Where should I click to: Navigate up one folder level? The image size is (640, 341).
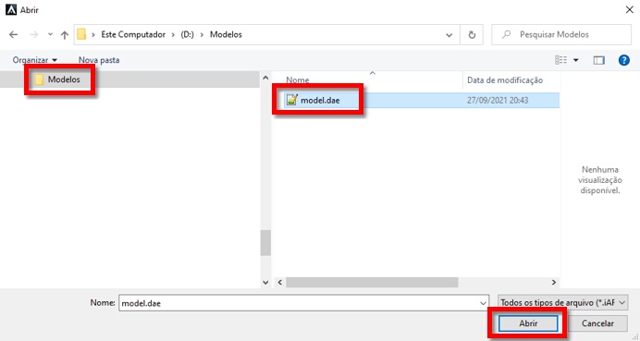(x=65, y=35)
